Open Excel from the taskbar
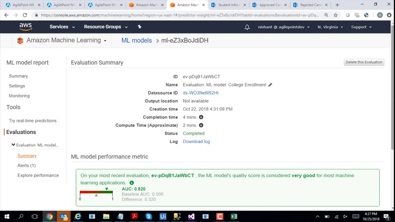Screen dimensions: 395x222 pos(234,216)
